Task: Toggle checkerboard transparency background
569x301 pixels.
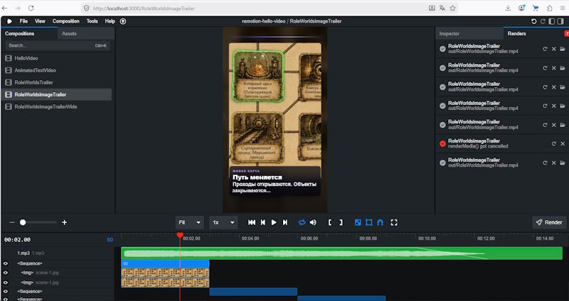Action: pos(358,222)
